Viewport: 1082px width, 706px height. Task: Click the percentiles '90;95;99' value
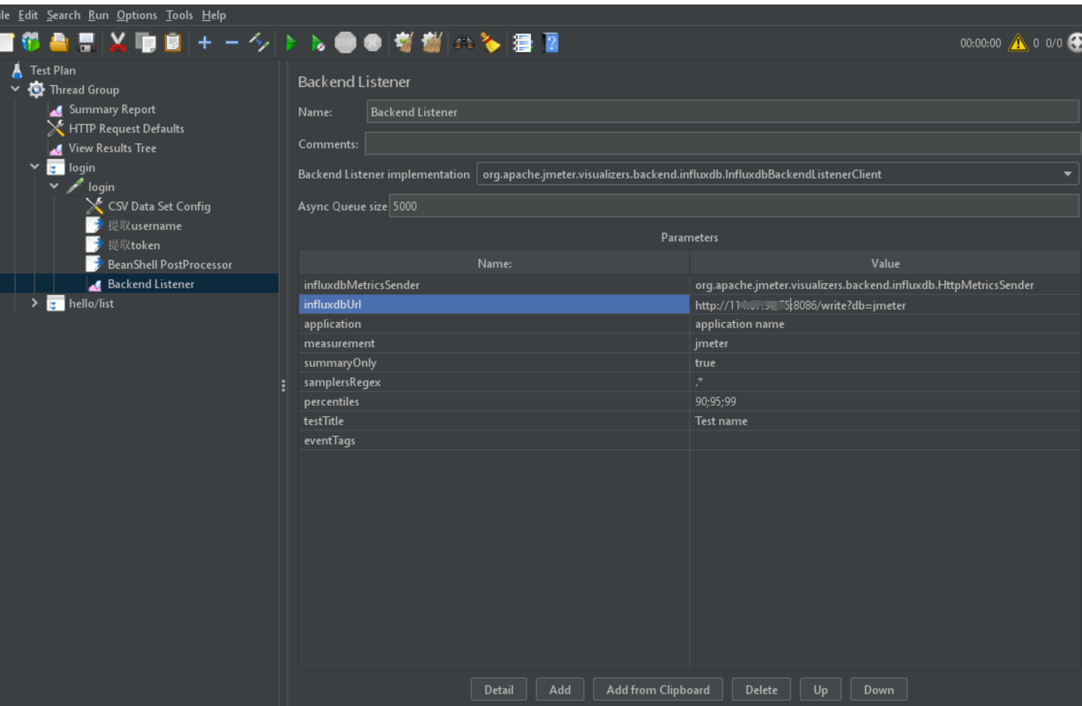885,401
